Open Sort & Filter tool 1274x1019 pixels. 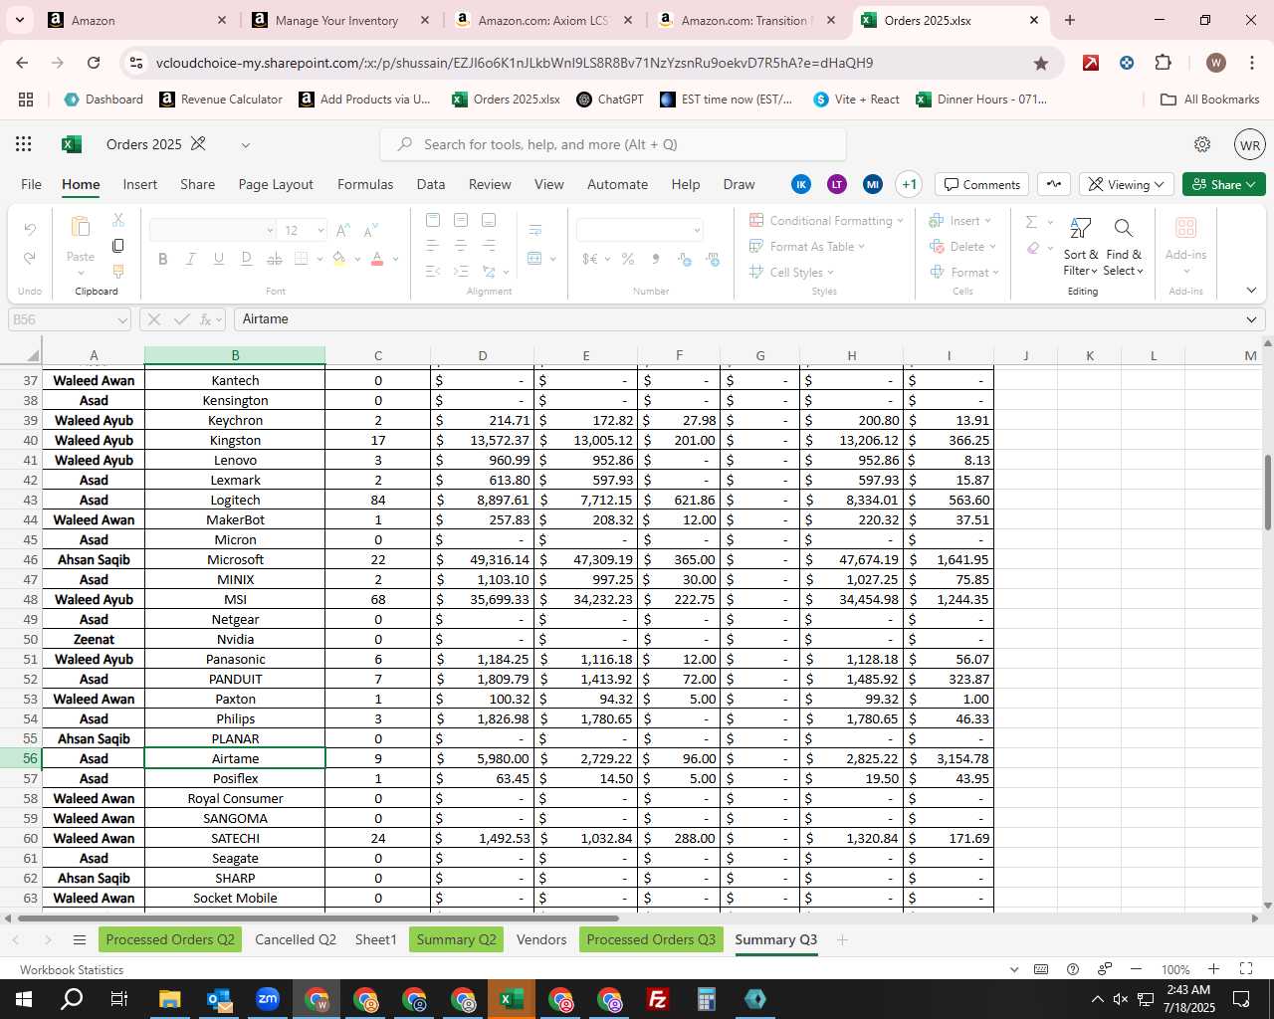coord(1080,247)
